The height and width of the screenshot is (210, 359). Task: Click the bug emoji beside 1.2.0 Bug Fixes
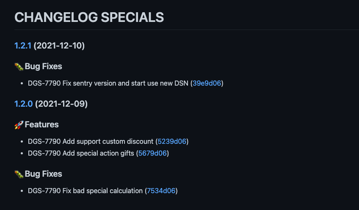[x=19, y=174]
